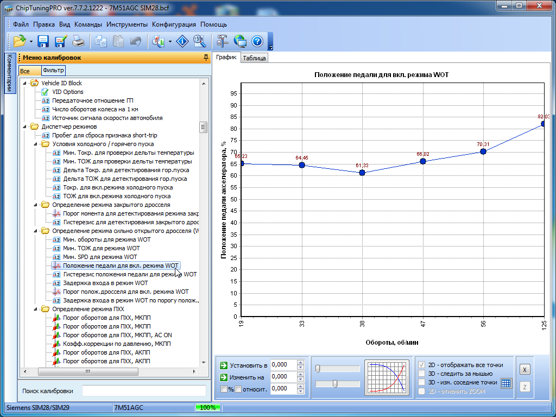Click the open file folder icon

click(20, 41)
